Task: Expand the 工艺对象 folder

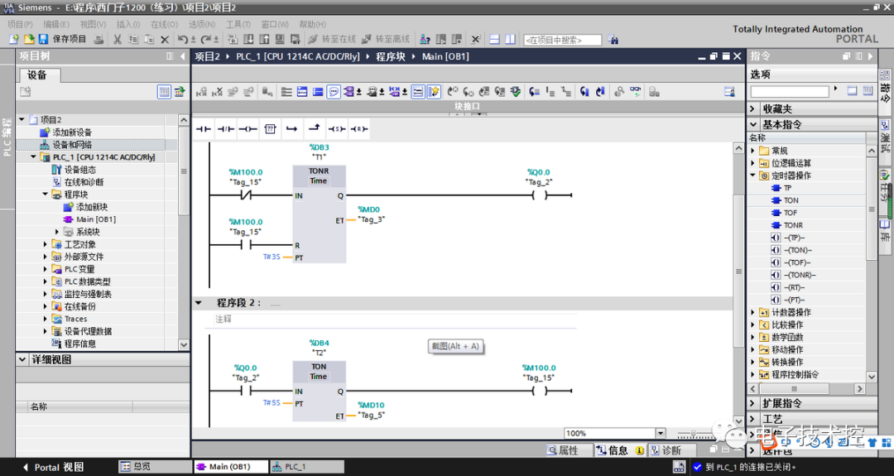Action: click(x=45, y=244)
